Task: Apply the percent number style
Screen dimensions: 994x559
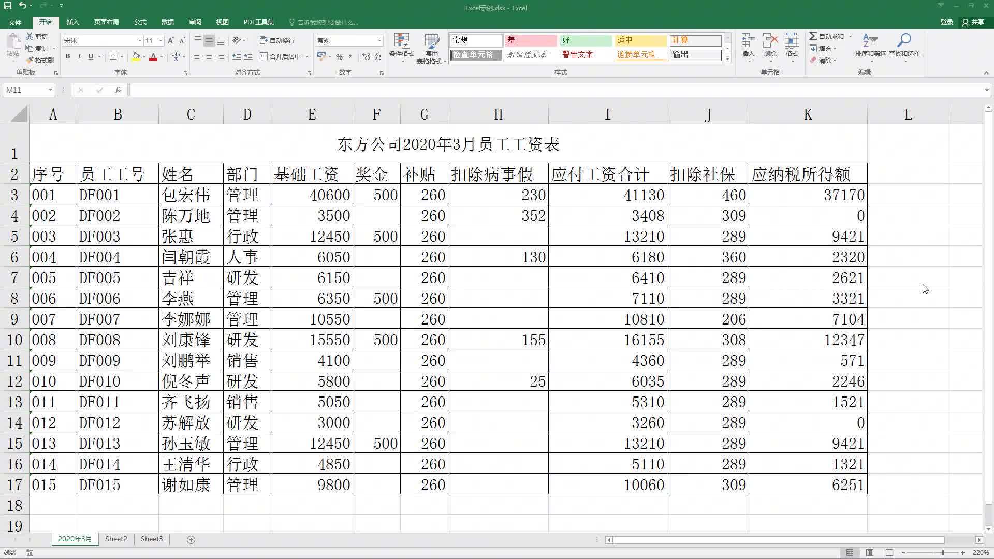Action: point(340,56)
